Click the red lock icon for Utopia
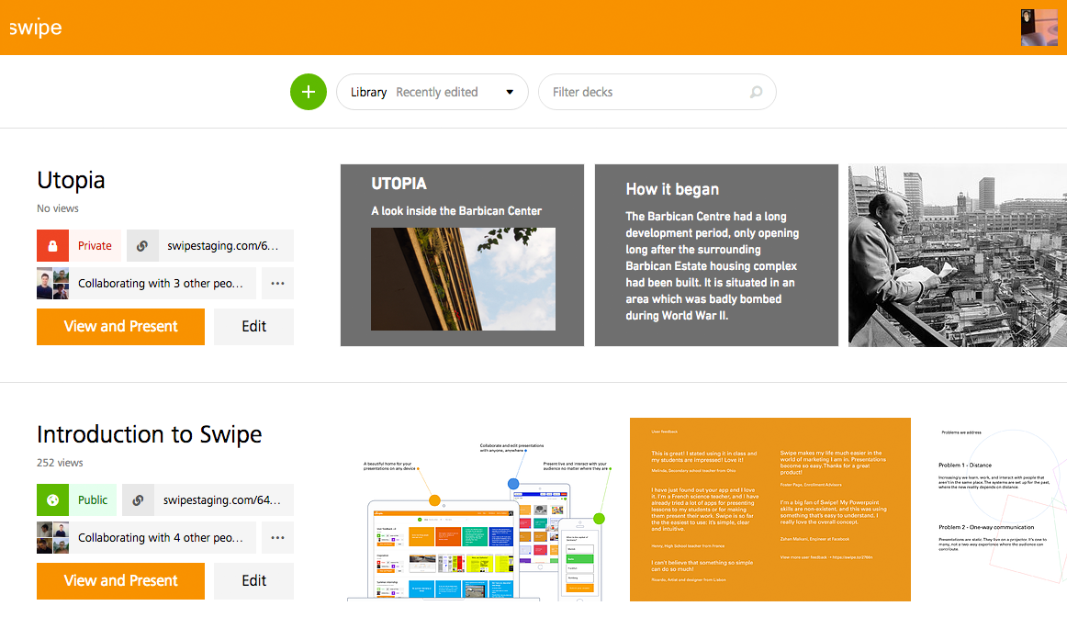 click(x=52, y=246)
